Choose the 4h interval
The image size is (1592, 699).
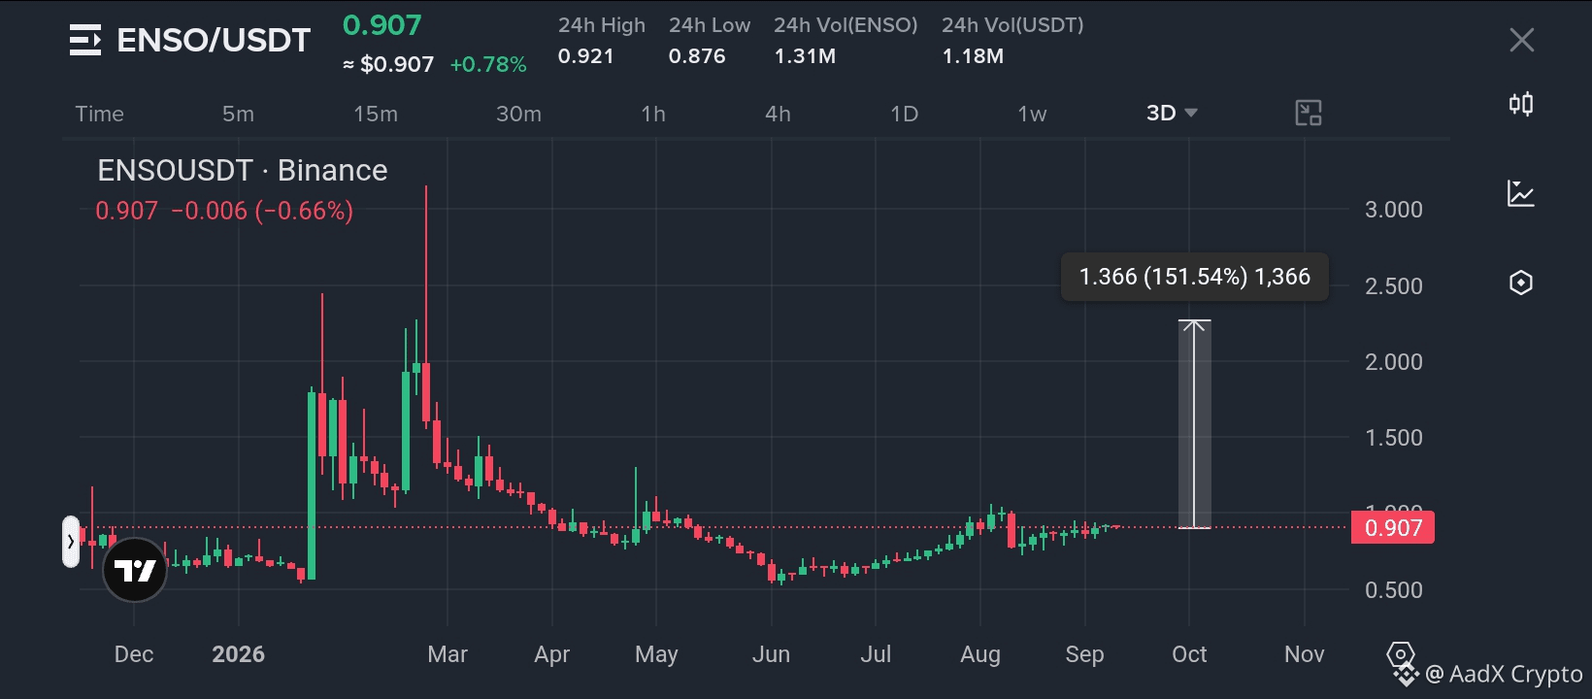(778, 114)
